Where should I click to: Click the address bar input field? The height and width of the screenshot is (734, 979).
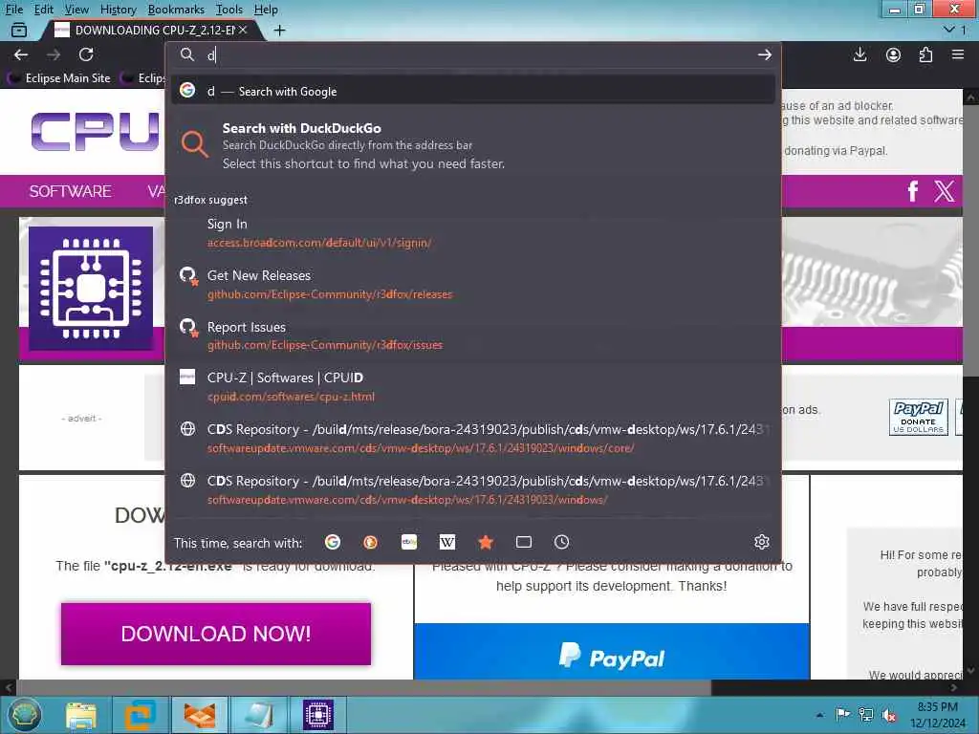click(x=474, y=54)
